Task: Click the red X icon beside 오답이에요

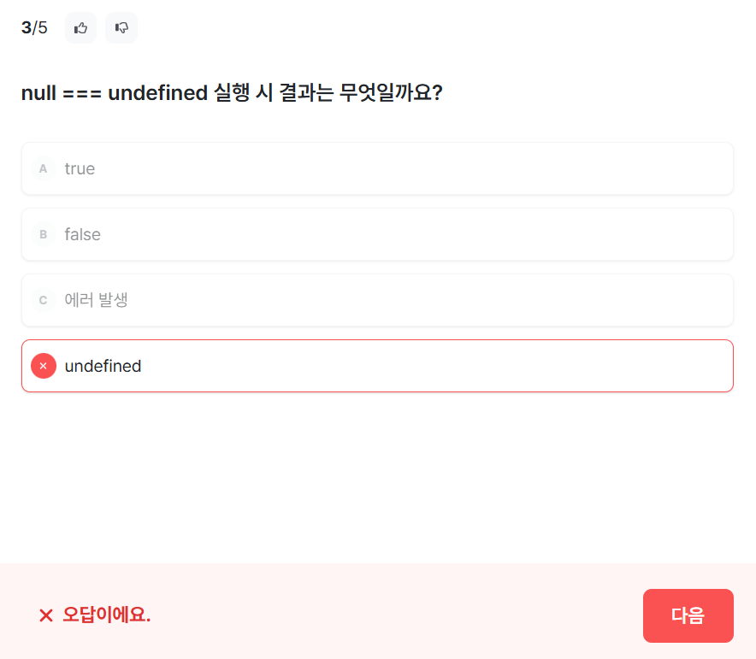Action: tap(46, 615)
